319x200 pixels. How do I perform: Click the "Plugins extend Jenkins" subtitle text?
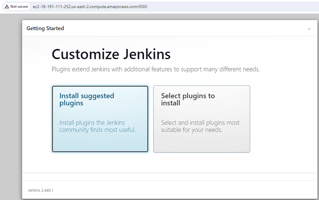(155, 69)
